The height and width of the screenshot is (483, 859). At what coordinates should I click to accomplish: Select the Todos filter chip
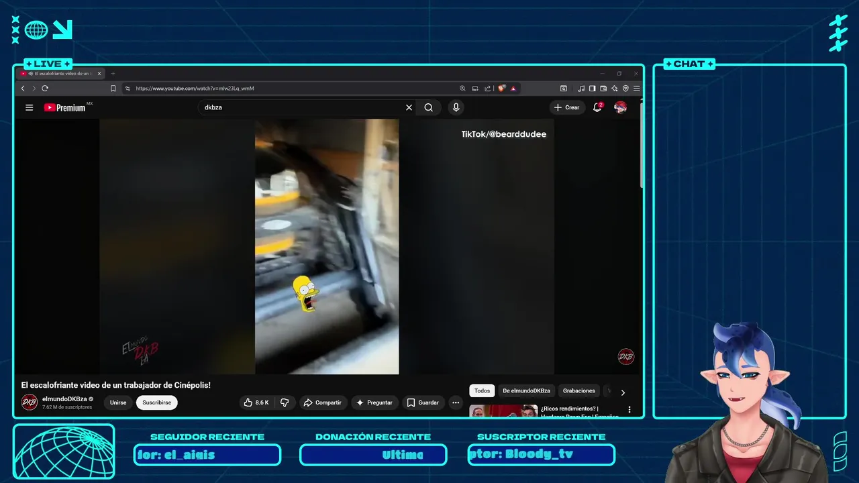[x=482, y=390]
